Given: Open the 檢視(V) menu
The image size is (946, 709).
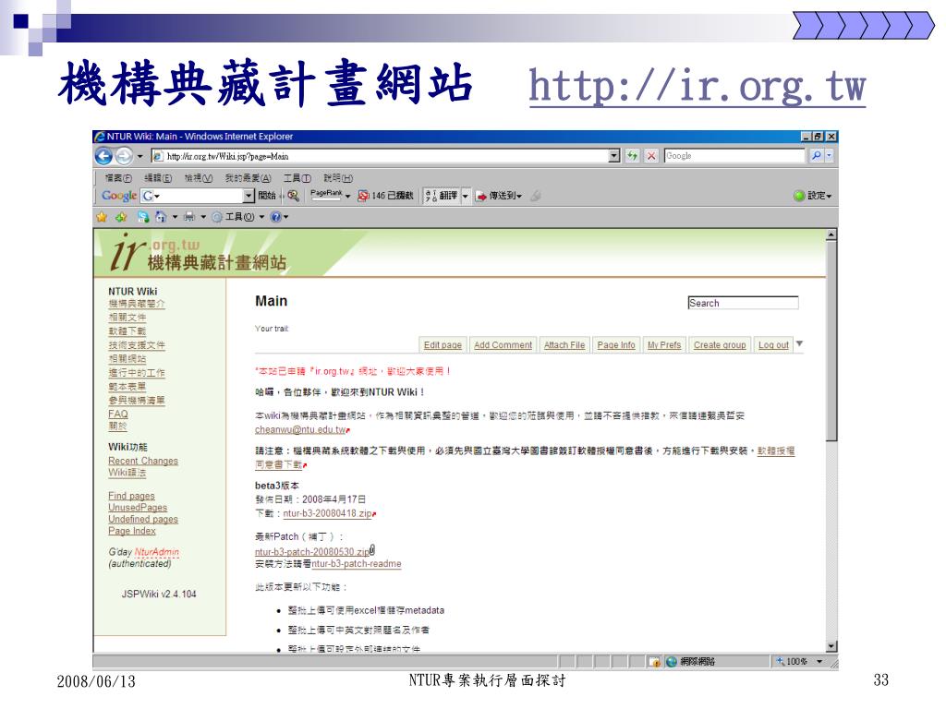Looking at the screenshot, I should point(198,178).
